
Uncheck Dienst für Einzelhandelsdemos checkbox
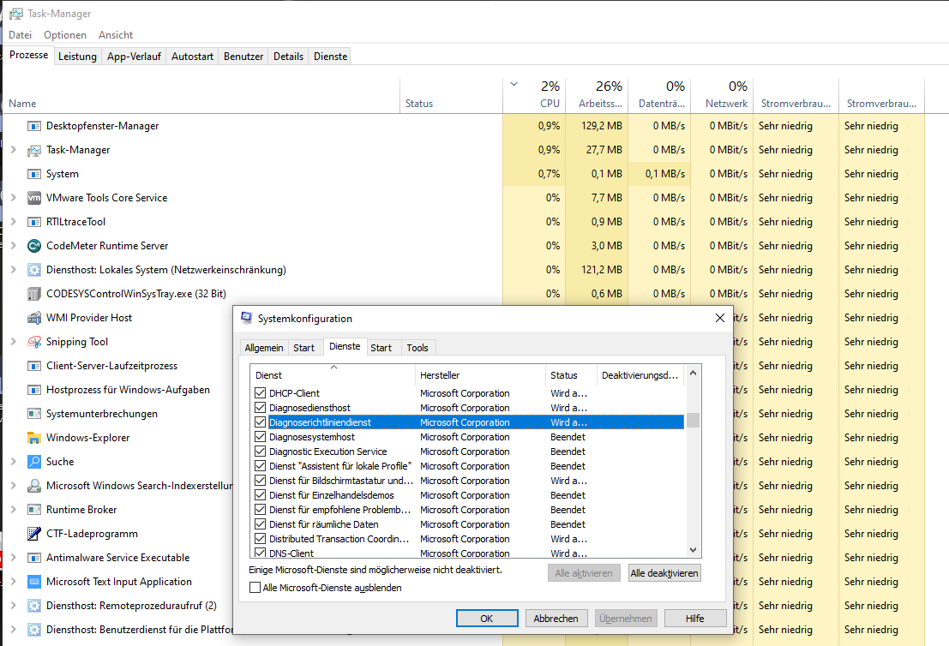point(261,495)
